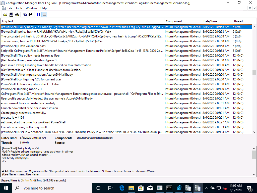
Task: Click inside the log details text pane
Action: (126, 161)
